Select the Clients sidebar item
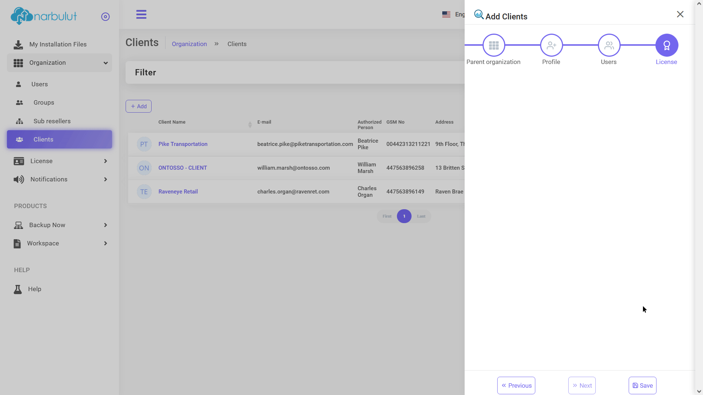 [x=59, y=139]
